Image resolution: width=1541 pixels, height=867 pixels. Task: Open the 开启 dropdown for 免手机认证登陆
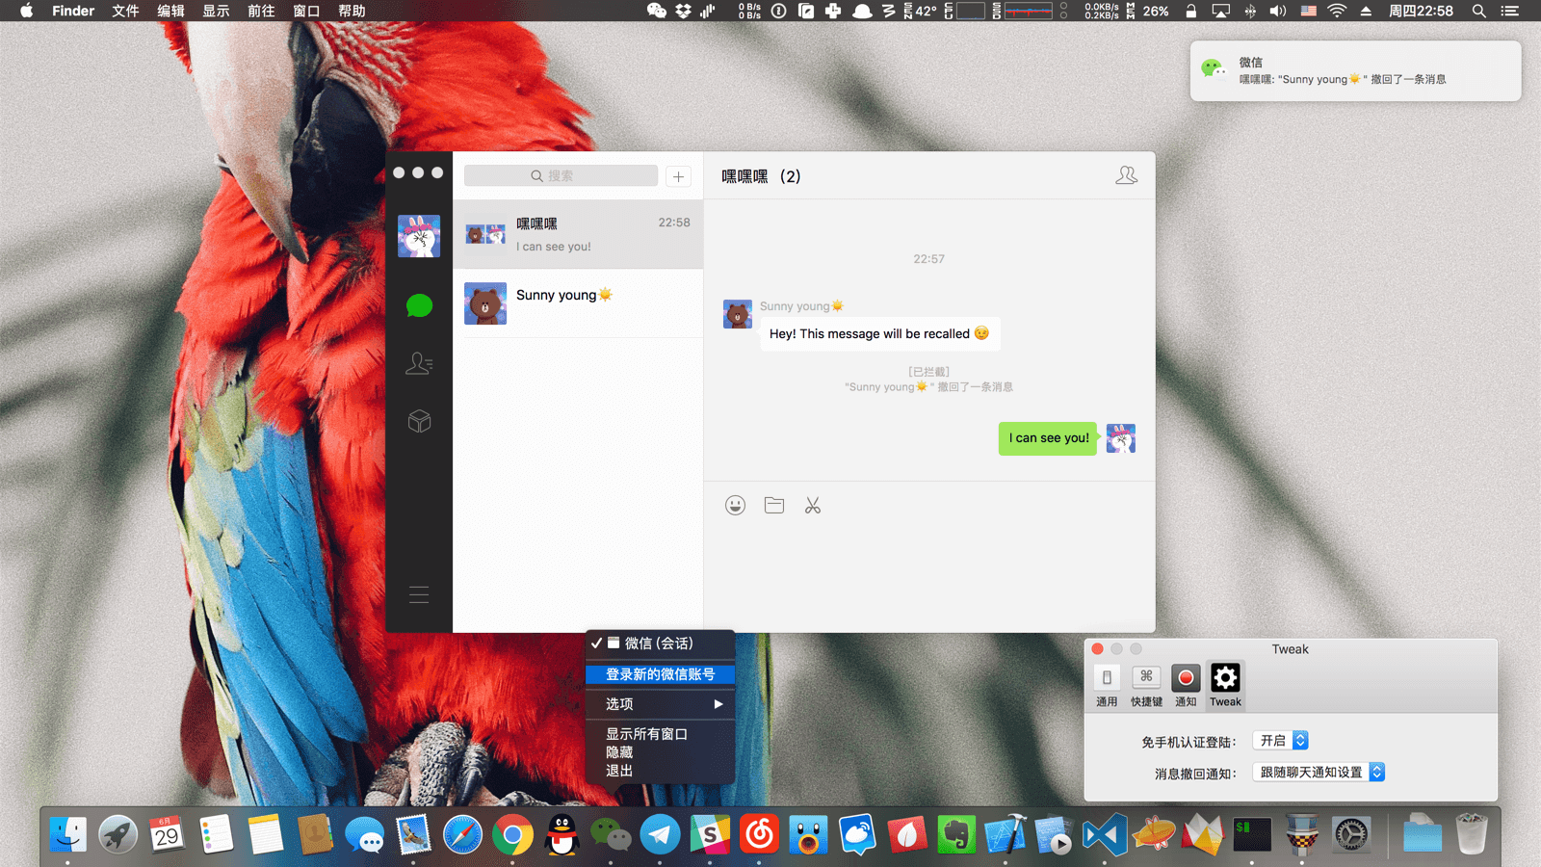pos(1280,740)
